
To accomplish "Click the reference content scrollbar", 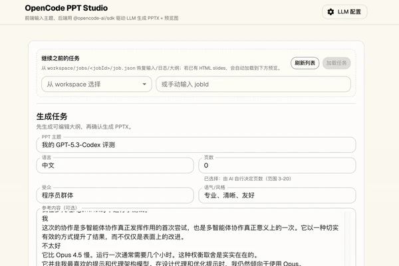I will (347, 239).
